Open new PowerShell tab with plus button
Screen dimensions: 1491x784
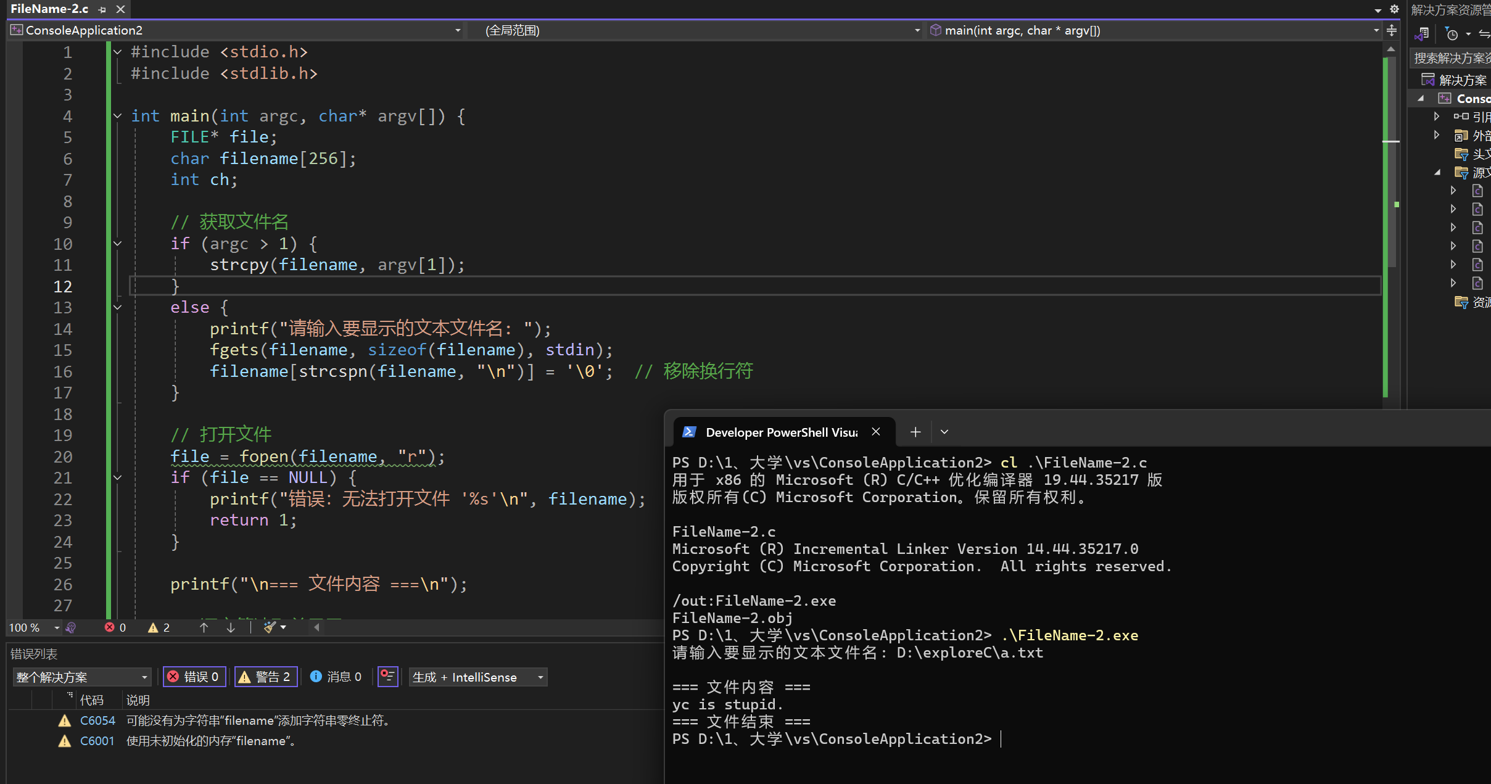(915, 432)
